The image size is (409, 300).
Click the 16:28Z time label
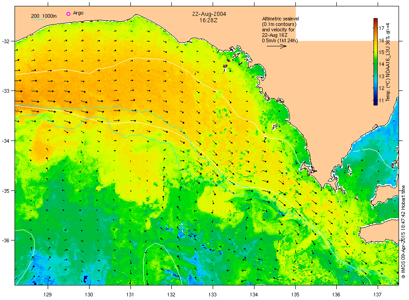coord(209,20)
